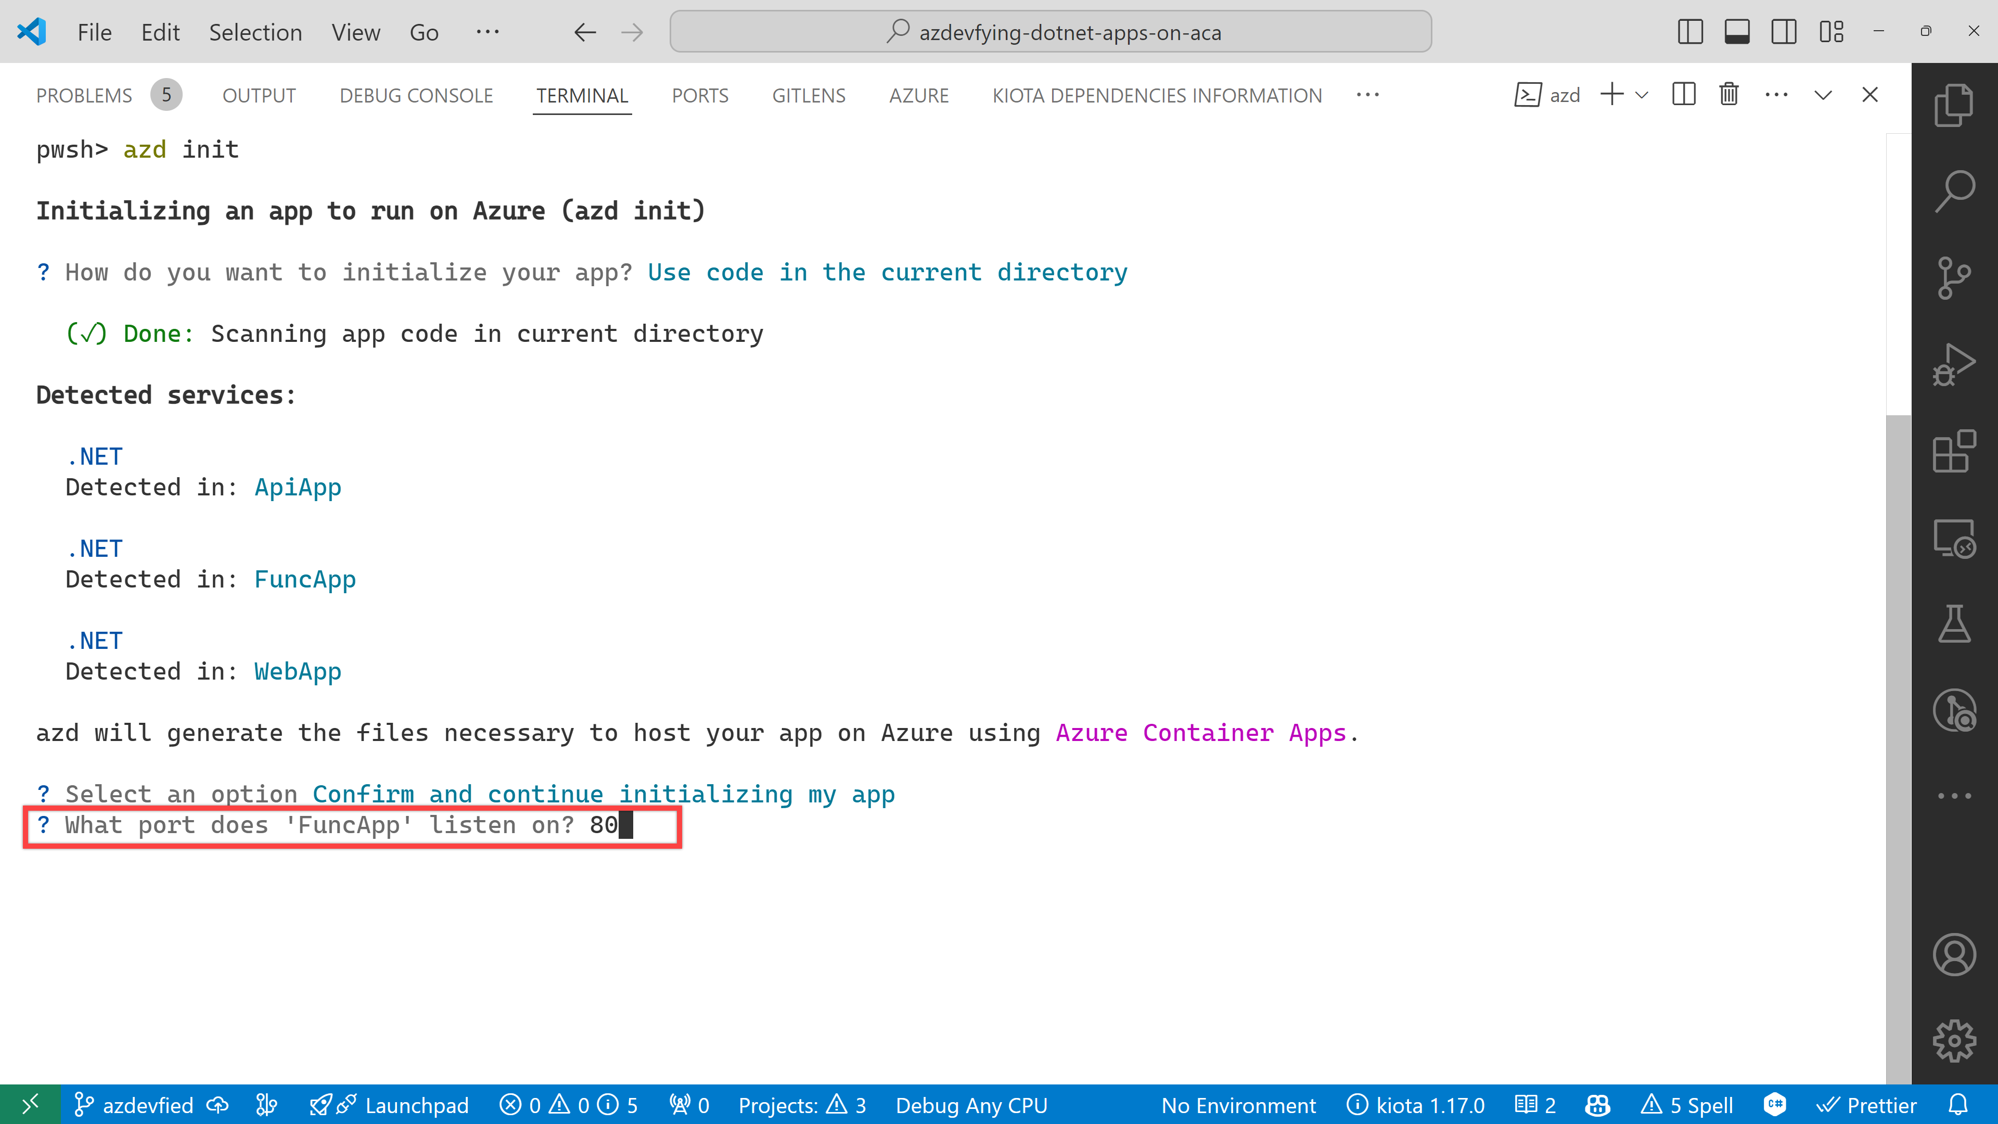Open KIOTA DEPENDENCIES INFORMATION tab
The image size is (1998, 1124).
(x=1157, y=95)
